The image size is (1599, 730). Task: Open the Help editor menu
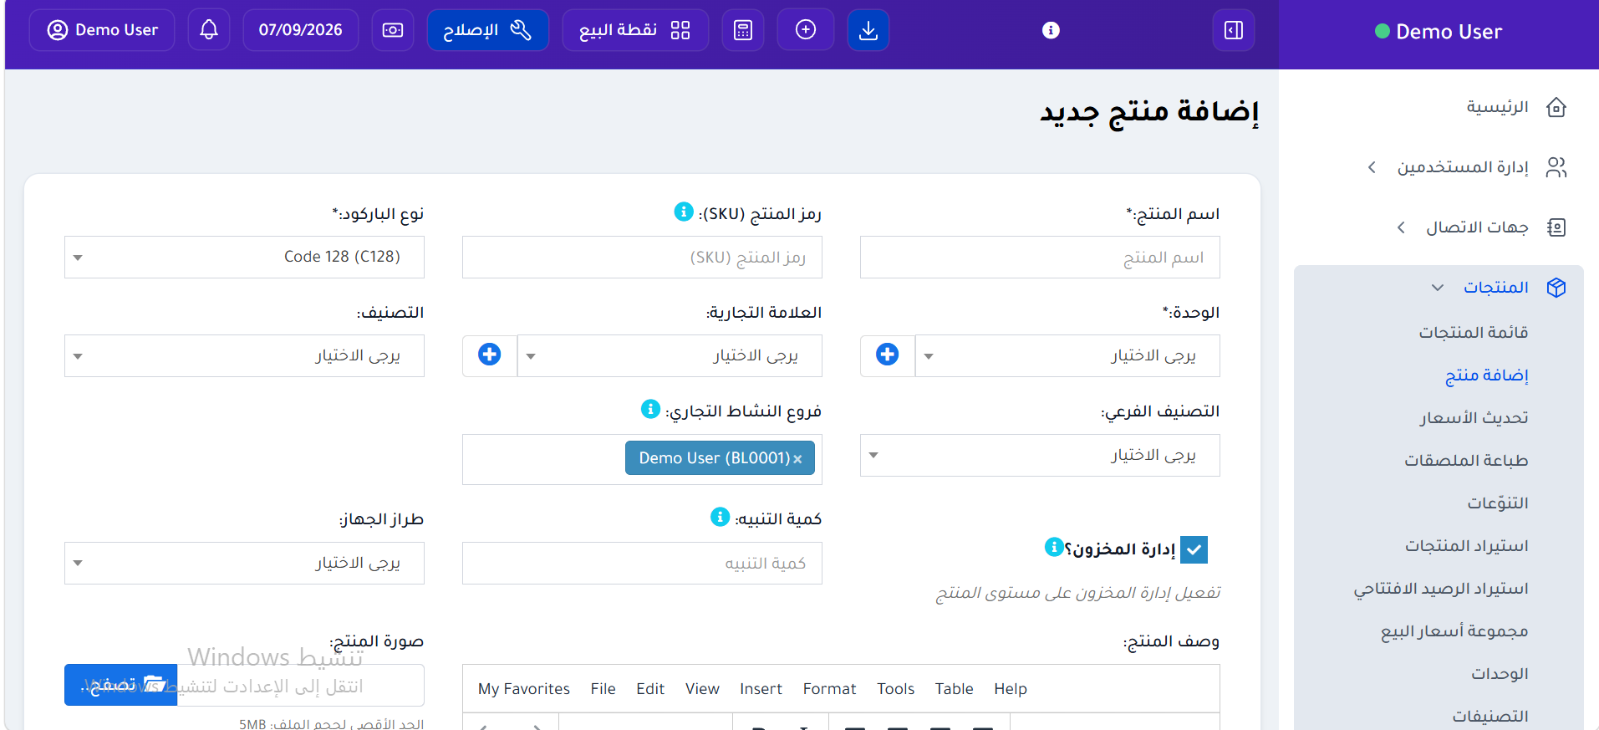(x=1010, y=689)
